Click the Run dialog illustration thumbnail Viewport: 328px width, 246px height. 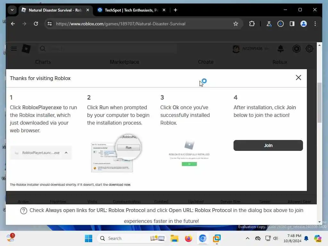116,154
